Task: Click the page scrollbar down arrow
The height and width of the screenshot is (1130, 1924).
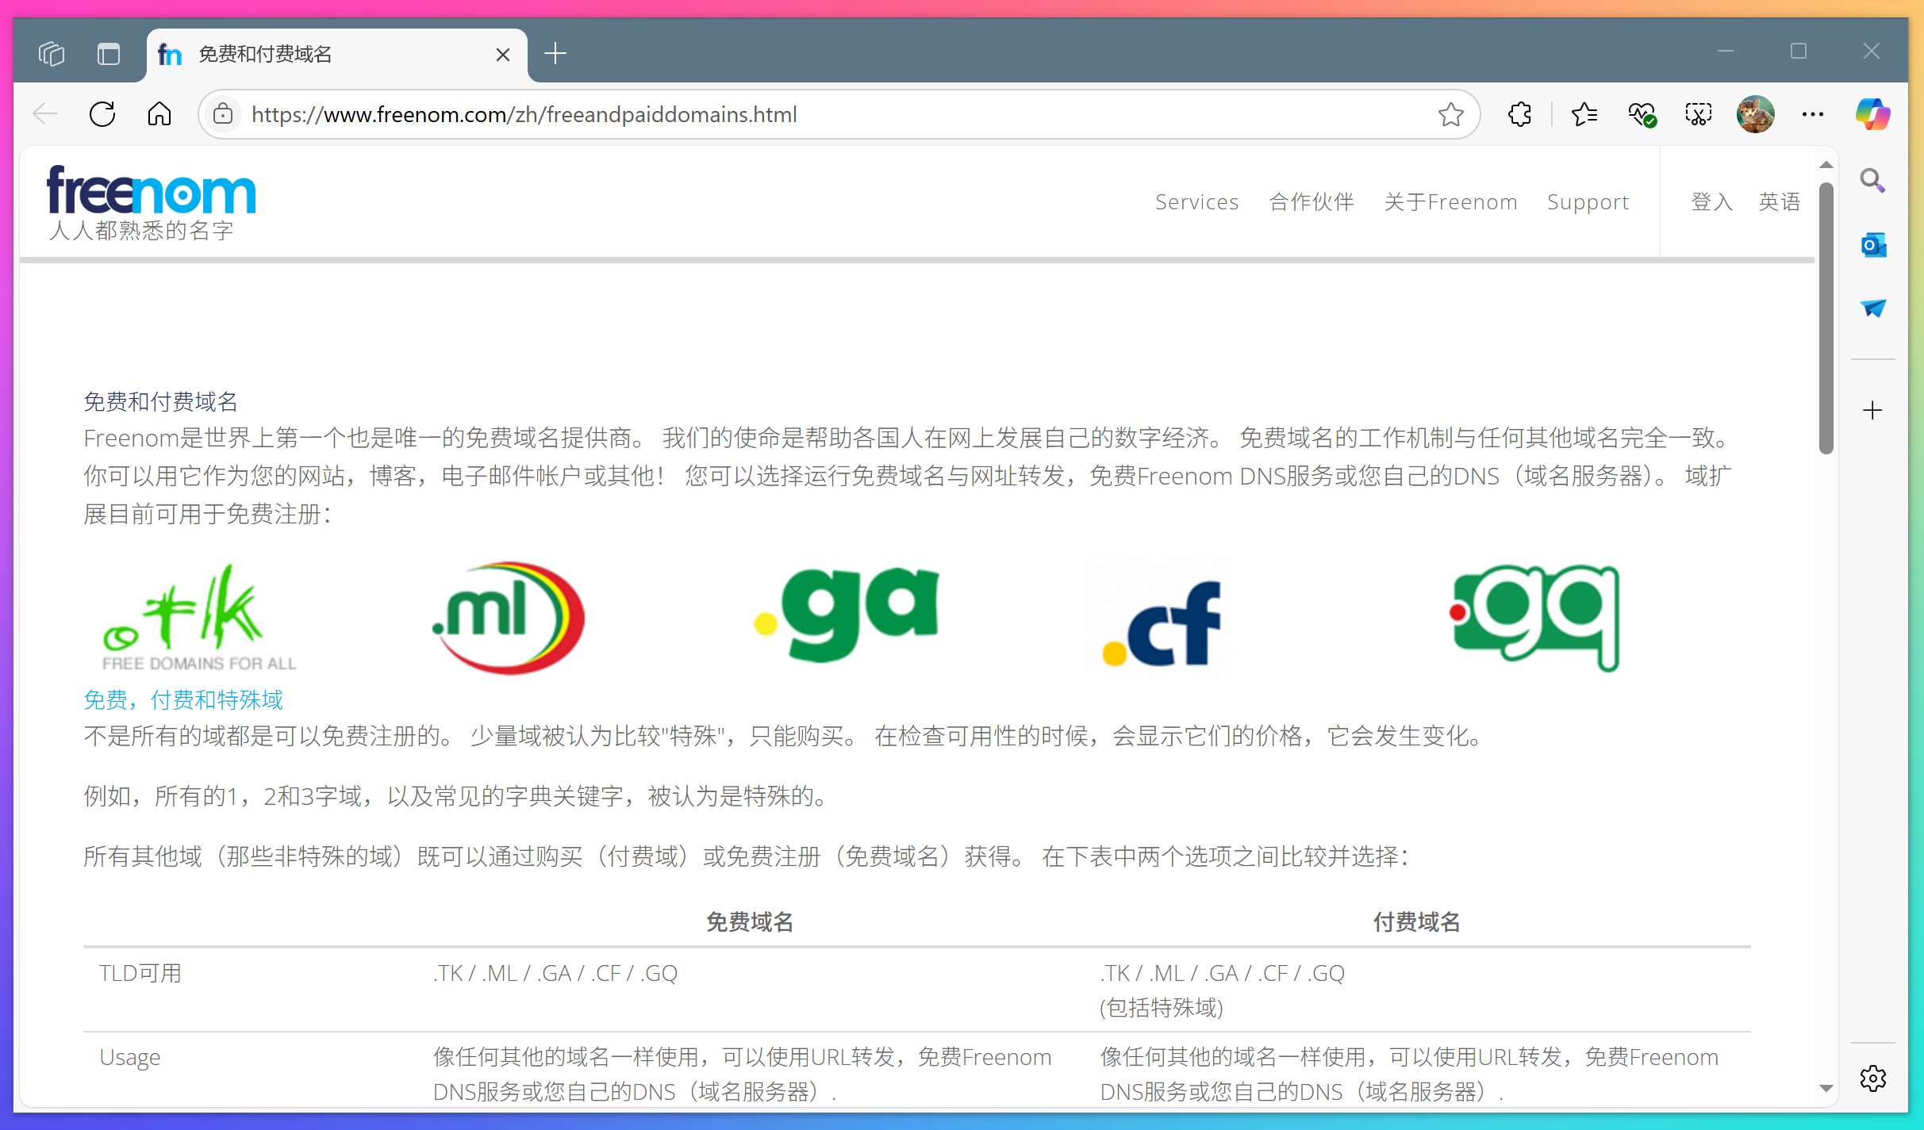Action: click(x=1826, y=1090)
